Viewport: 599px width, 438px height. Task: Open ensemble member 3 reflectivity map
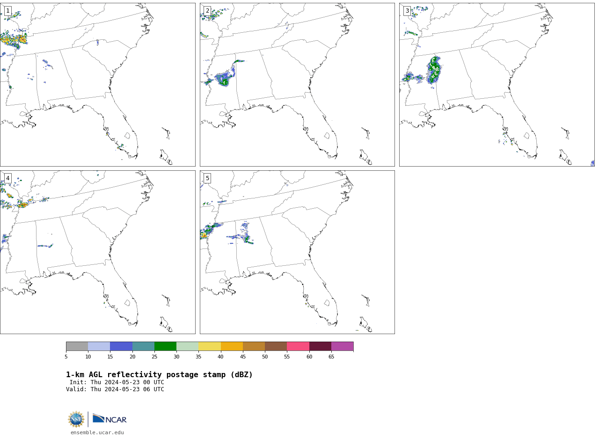pyautogui.click(x=497, y=85)
